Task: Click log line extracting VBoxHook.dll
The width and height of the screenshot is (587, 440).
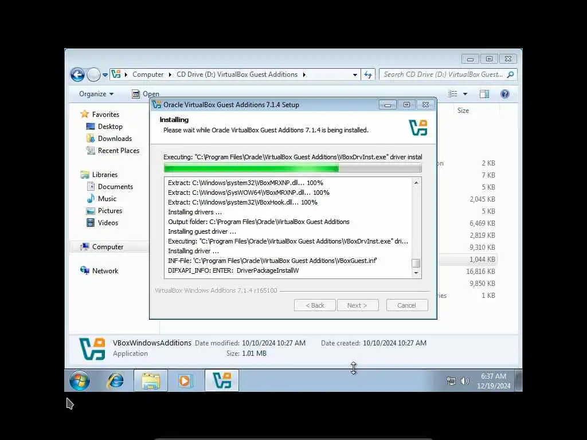Action: coord(242,202)
